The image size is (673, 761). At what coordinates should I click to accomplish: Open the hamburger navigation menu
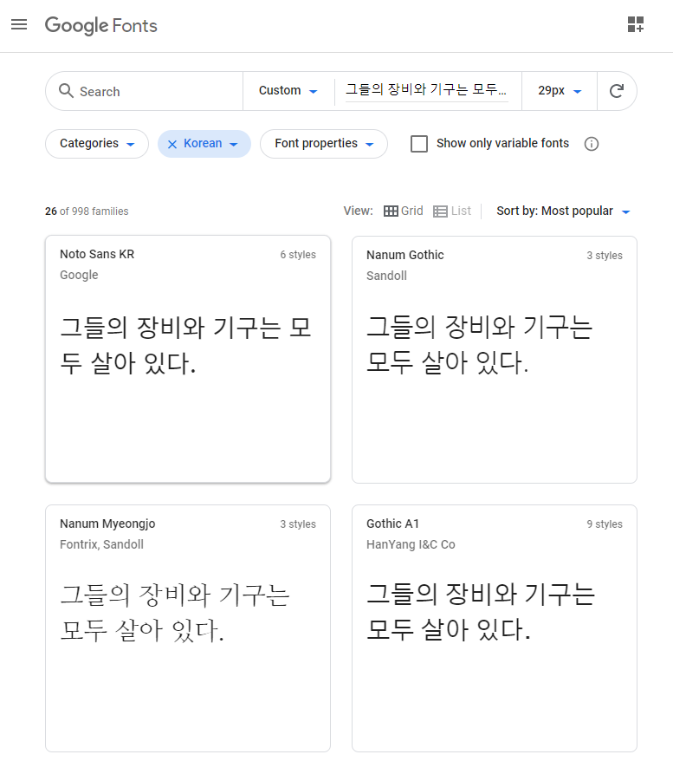[x=19, y=24]
